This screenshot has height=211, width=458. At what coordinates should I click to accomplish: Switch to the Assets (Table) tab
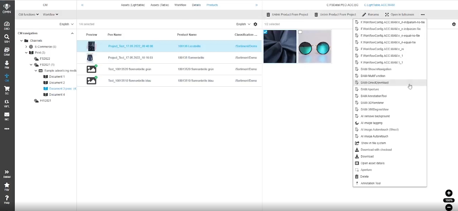coord(159,5)
